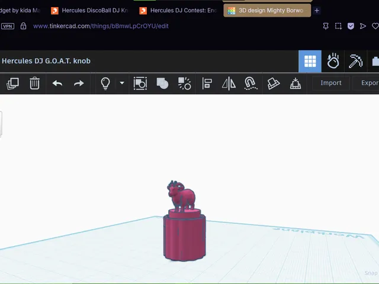Image resolution: width=379 pixels, height=284 pixels.
Task: Open the Cruise magnet tool
Action: 250,83
